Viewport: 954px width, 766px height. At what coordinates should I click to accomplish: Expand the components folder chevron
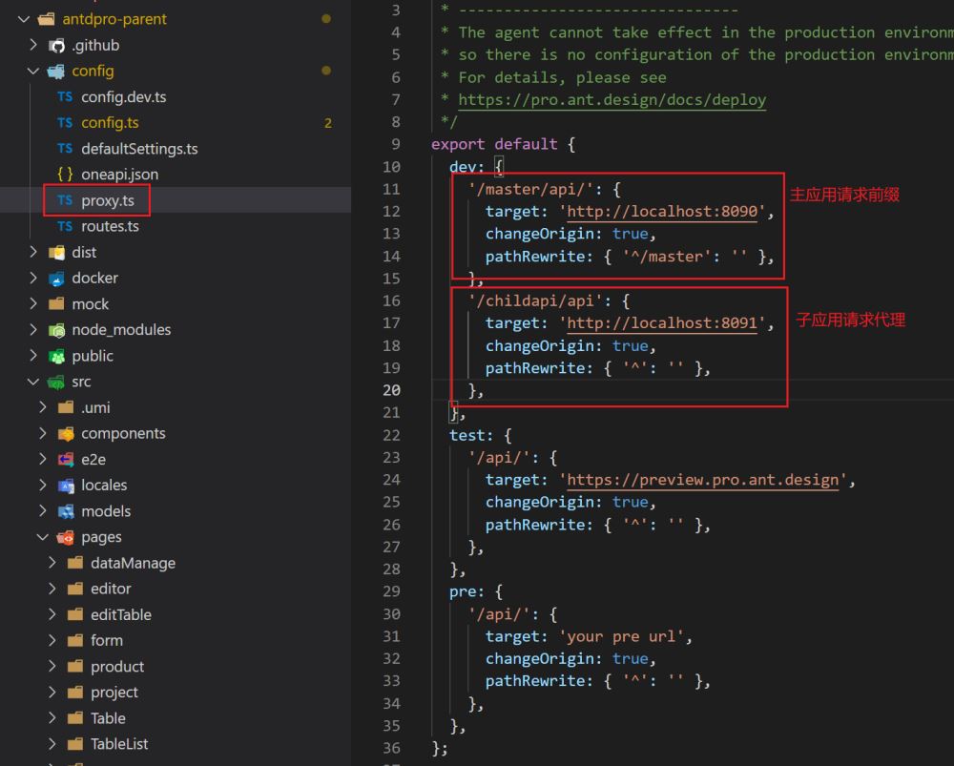tap(43, 433)
